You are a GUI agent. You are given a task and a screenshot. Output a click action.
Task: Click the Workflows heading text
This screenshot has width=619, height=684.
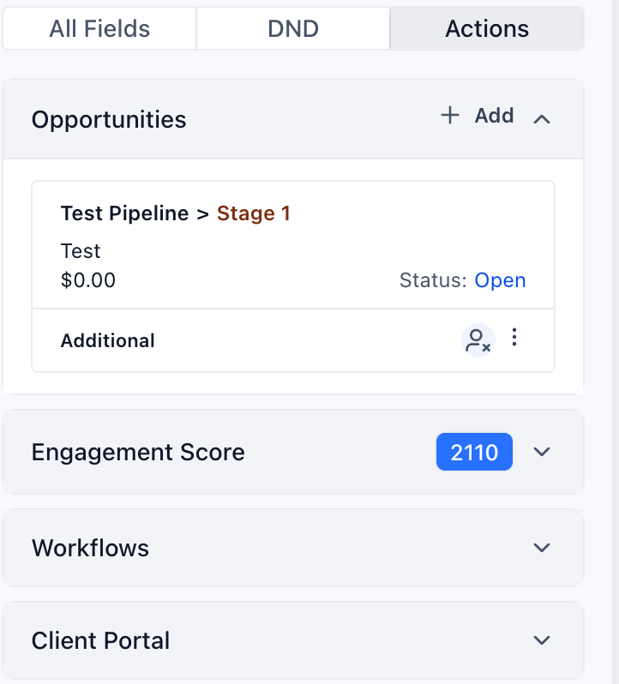(90, 548)
